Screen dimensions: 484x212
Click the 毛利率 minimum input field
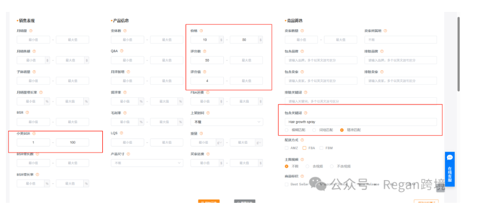pyautogui.click(x=125, y=122)
